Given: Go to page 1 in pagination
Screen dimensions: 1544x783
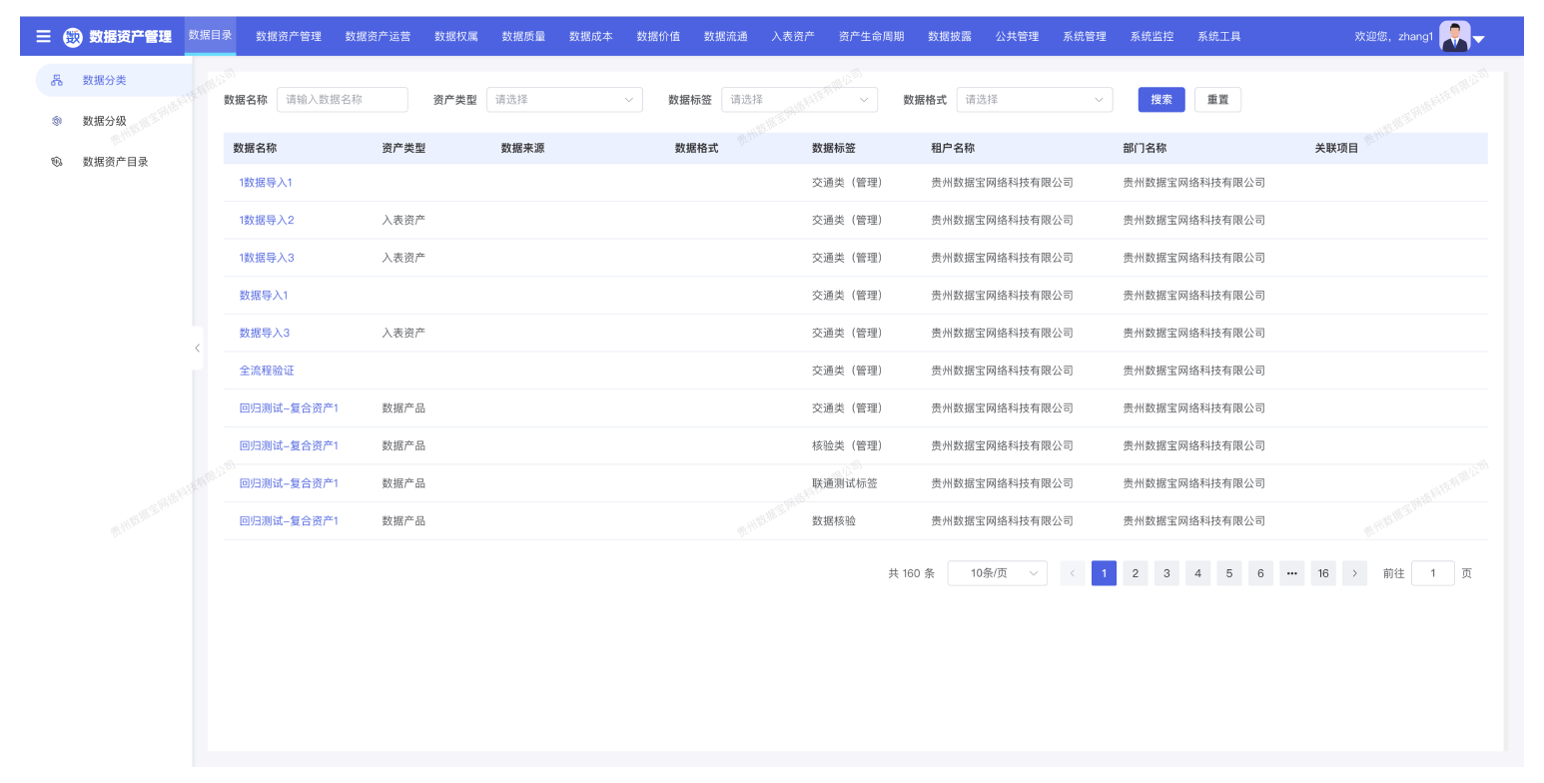Looking at the screenshot, I should (x=1104, y=573).
